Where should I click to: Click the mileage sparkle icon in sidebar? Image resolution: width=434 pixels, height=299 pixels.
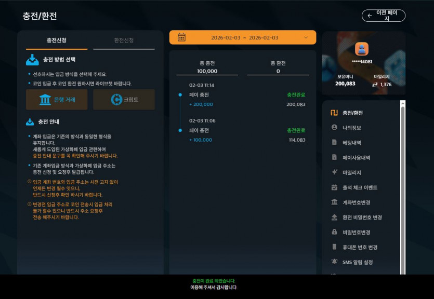point(334,172)
